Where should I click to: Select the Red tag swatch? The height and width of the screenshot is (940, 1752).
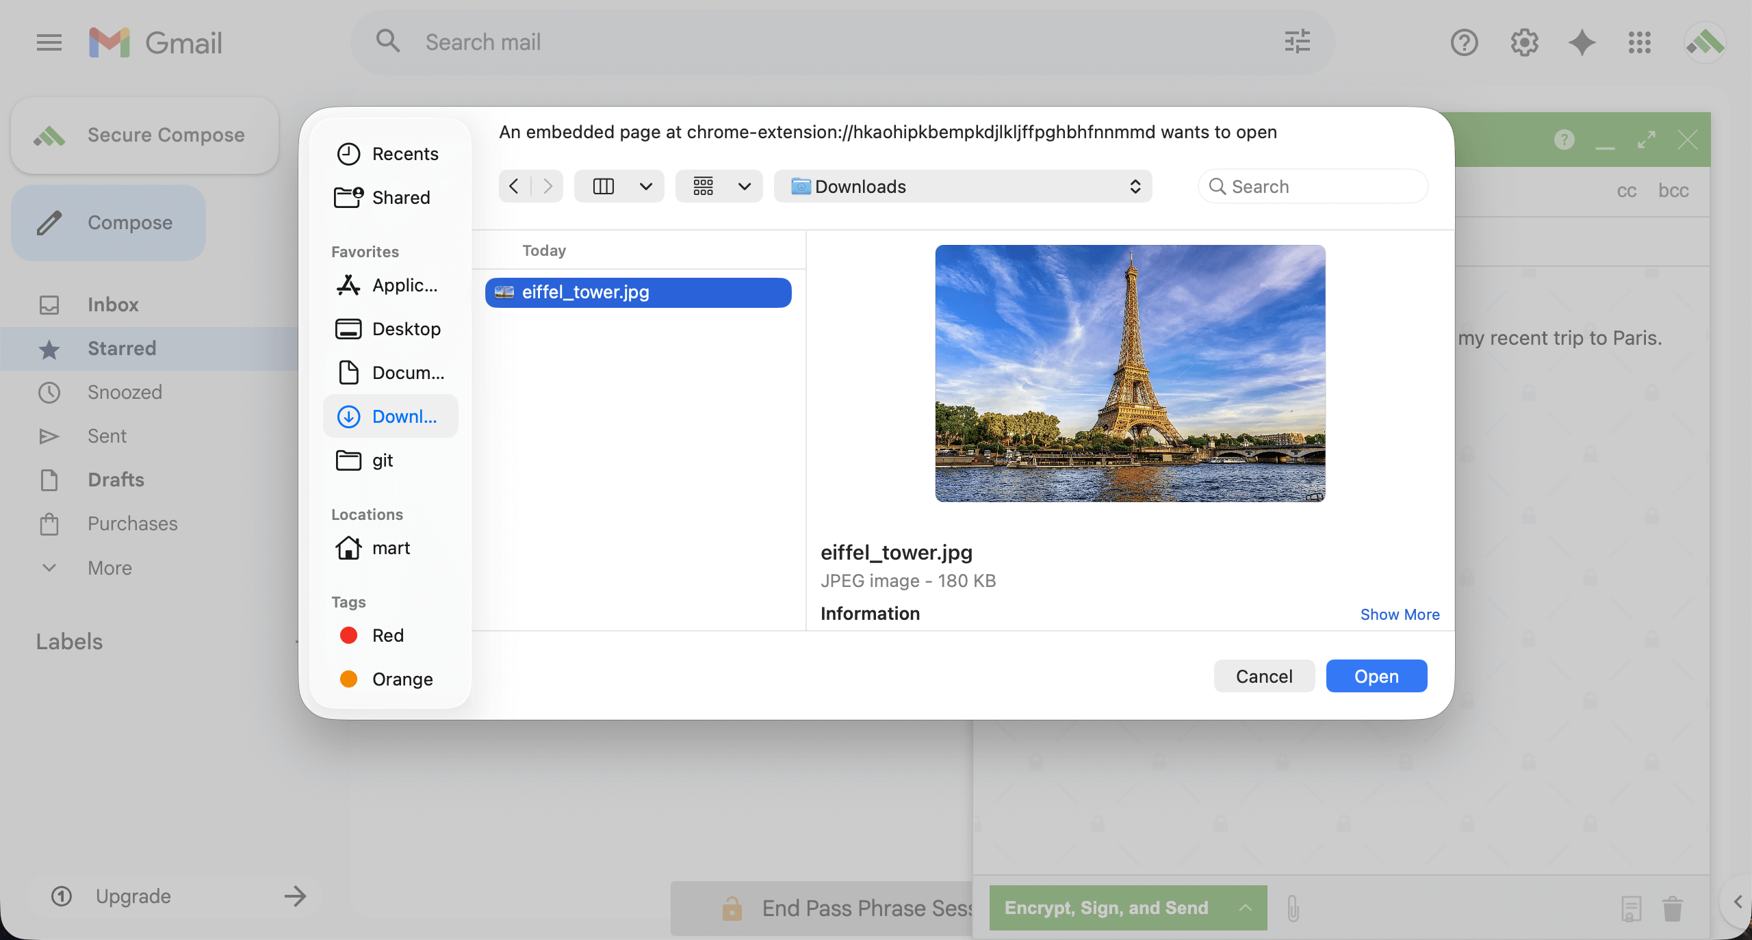click(x=349, y=635)
